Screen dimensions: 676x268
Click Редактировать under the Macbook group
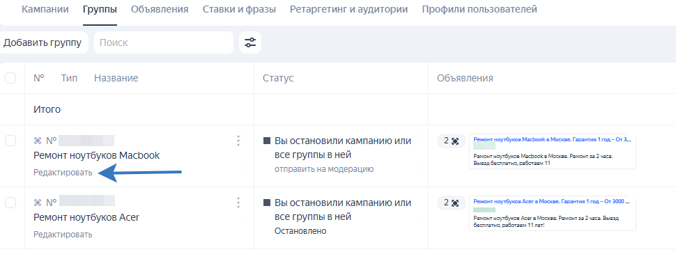(63, 173)
